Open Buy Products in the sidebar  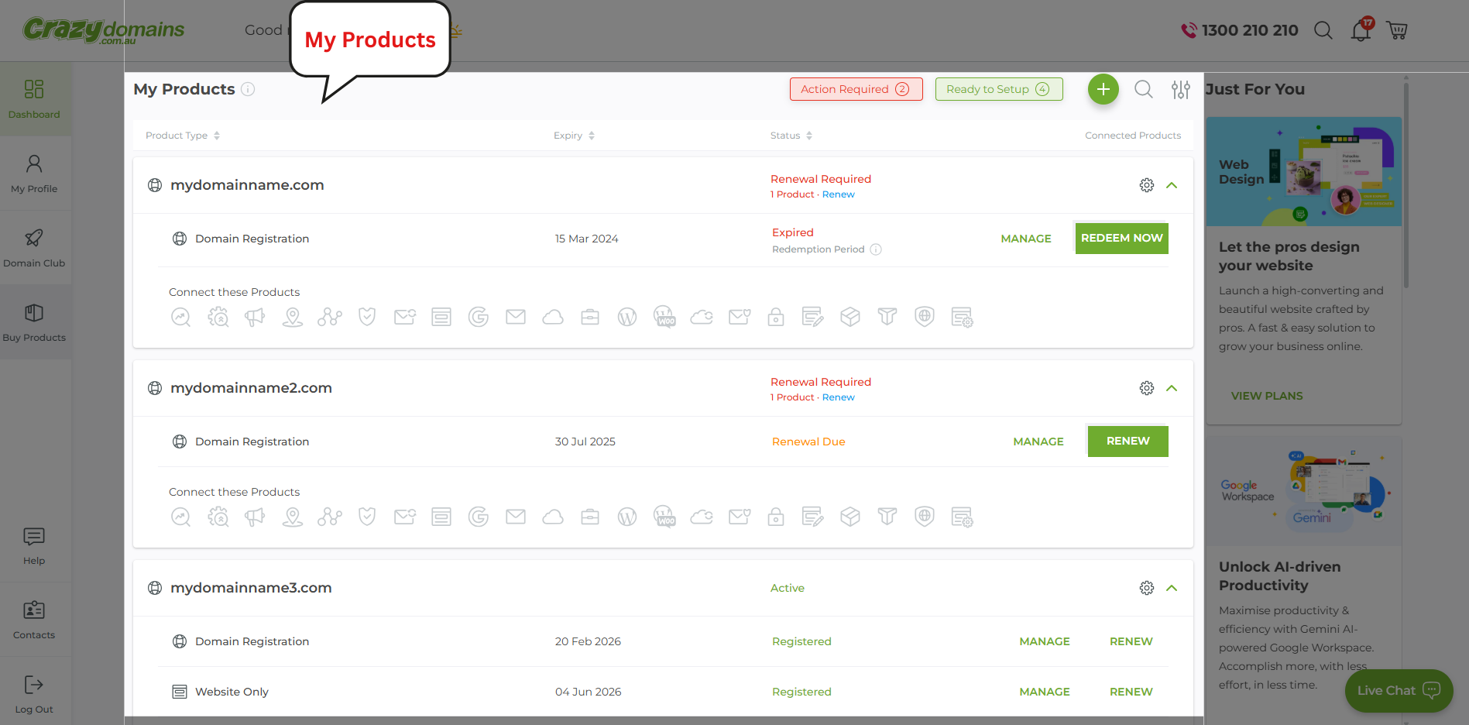[x=34, y=322]
